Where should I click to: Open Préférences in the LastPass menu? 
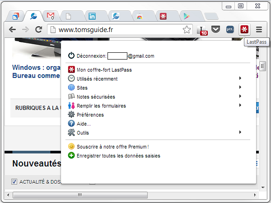[x=90, y=115]
